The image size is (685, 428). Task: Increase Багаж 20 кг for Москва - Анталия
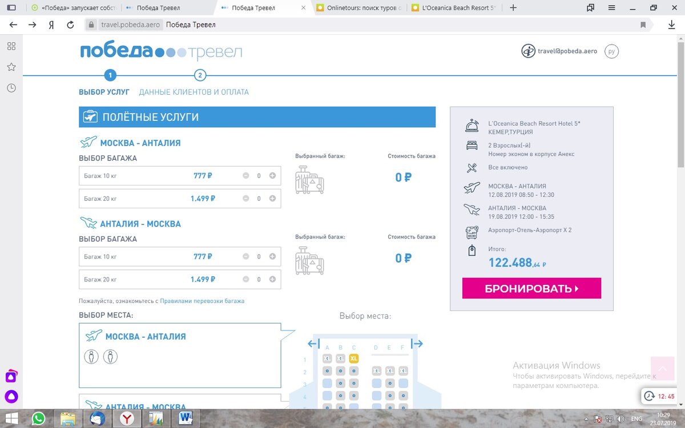pyautogui.click(x=272, y=199)
